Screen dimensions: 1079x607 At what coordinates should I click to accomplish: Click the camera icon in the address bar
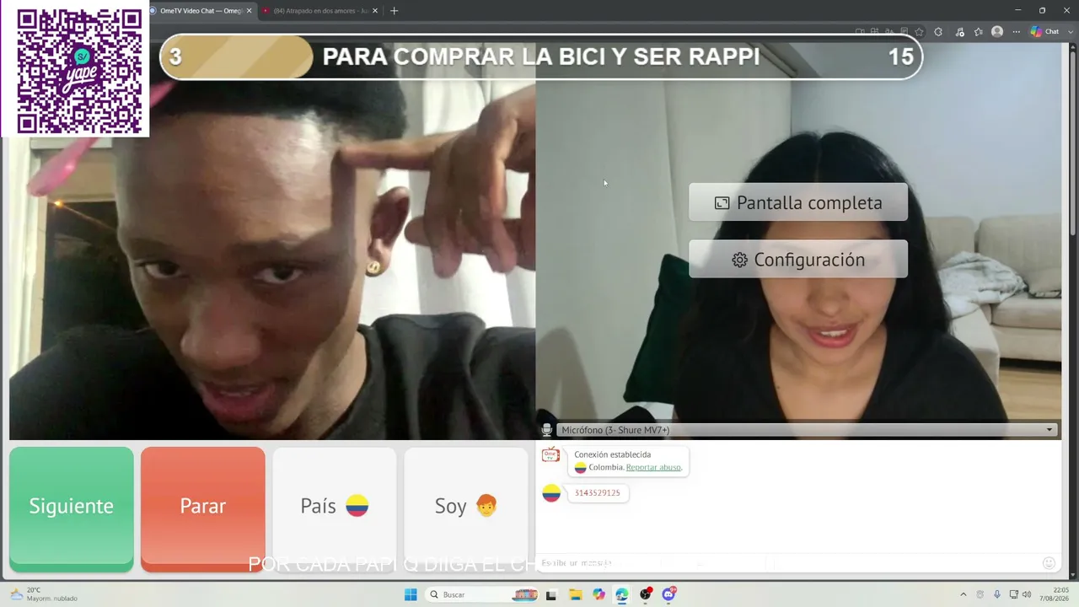click(x=860, y=32)
